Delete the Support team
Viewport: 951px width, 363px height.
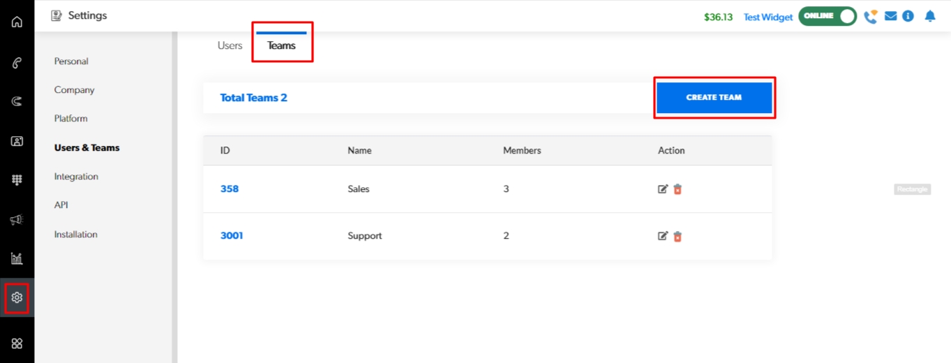click(677, 237)
